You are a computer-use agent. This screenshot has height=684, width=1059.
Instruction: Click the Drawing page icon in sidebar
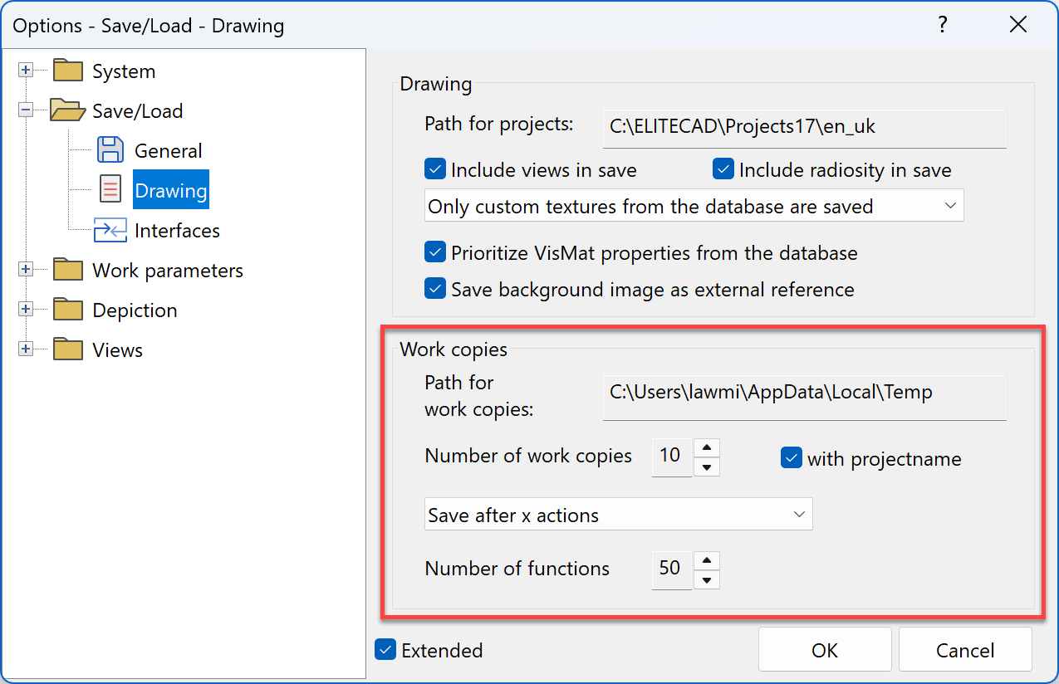pyautogui.click(x=110, y=189)
